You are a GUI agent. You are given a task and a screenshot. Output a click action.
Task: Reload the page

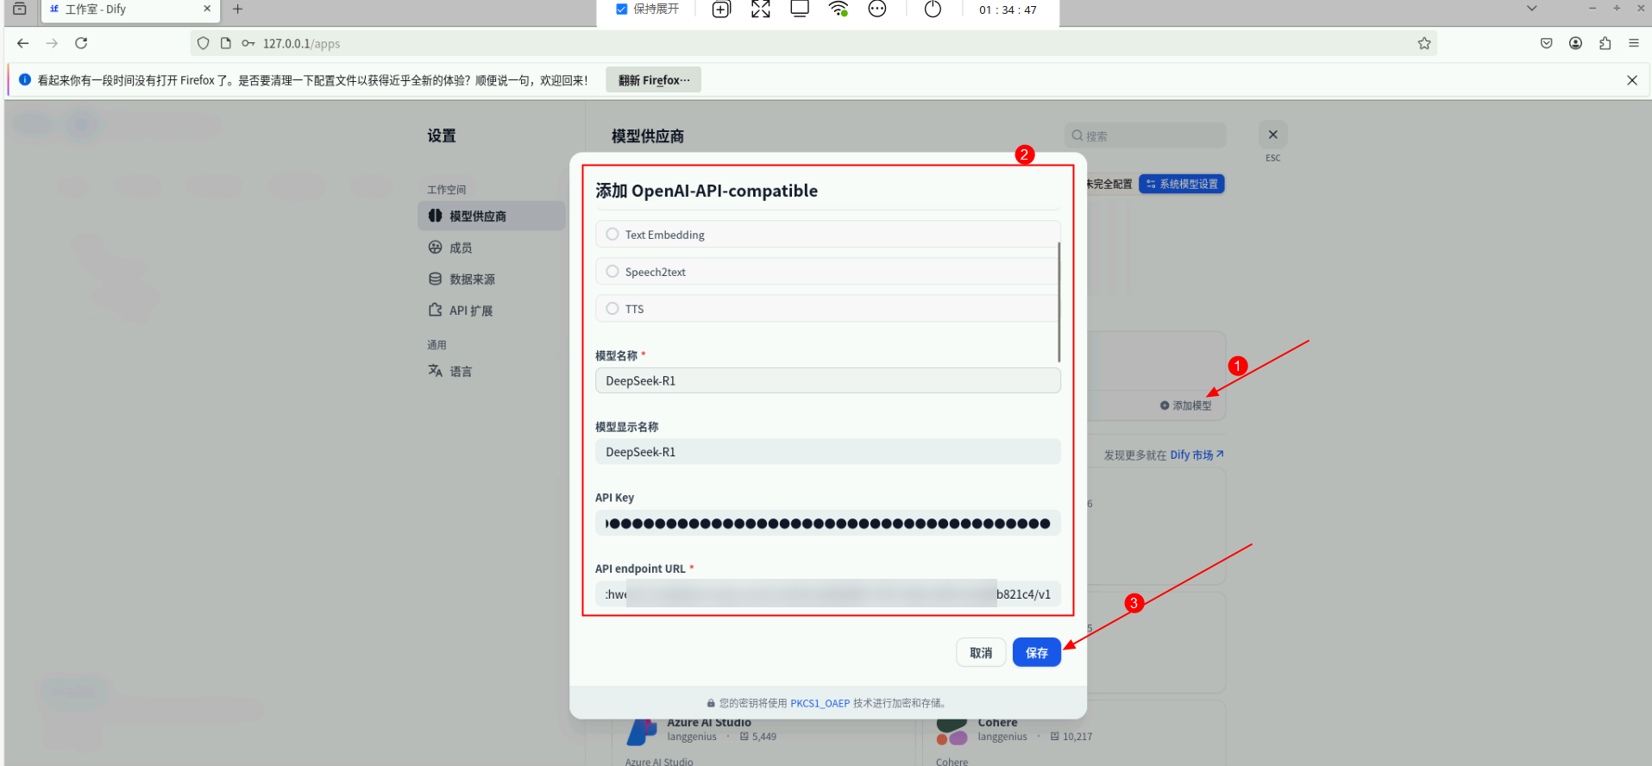click(81, 43)
